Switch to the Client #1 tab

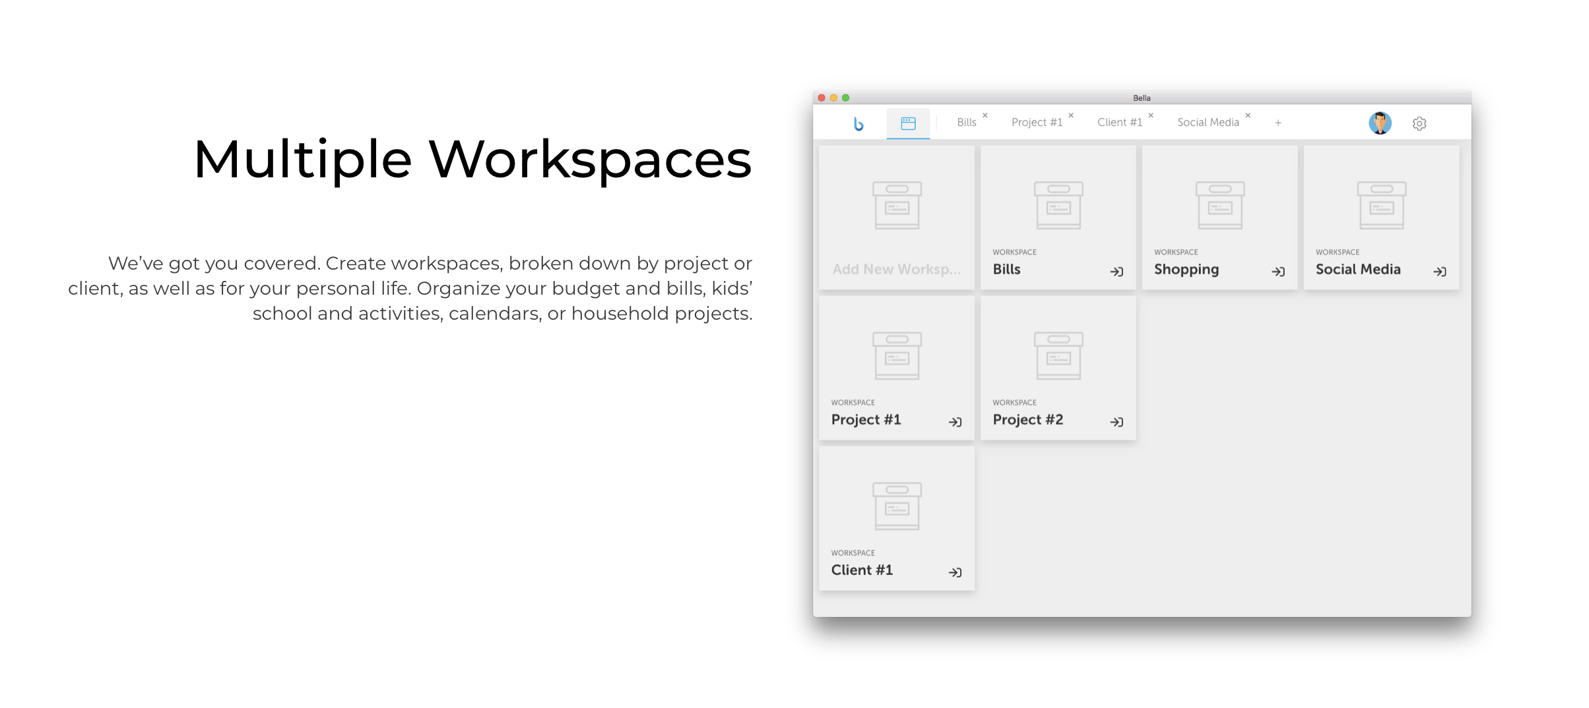(1120, 122)
